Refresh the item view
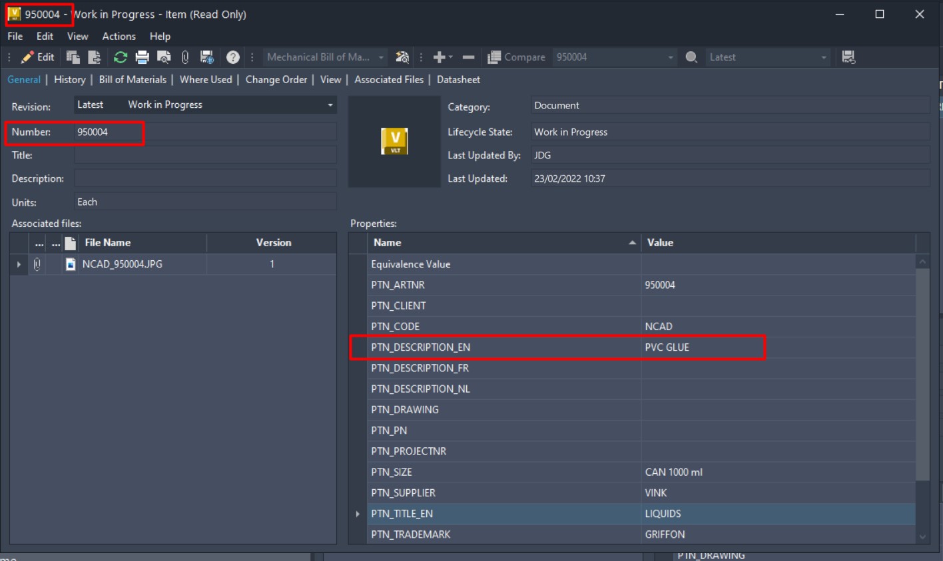 coord(121,57)
